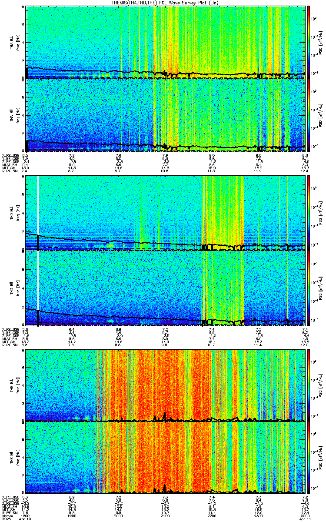Click the THD BII freq [Hz] axis label

[x=18, y=288]
